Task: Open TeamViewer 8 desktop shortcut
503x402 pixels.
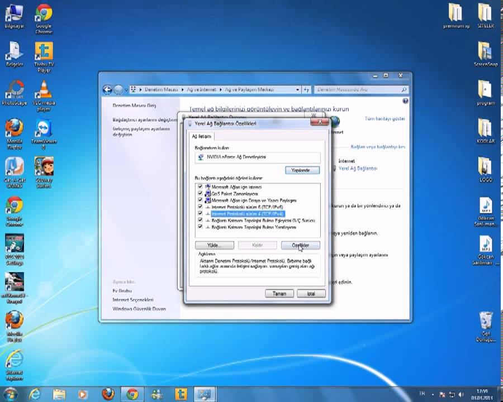Action: pyautogui.click(x=44, y=135)
